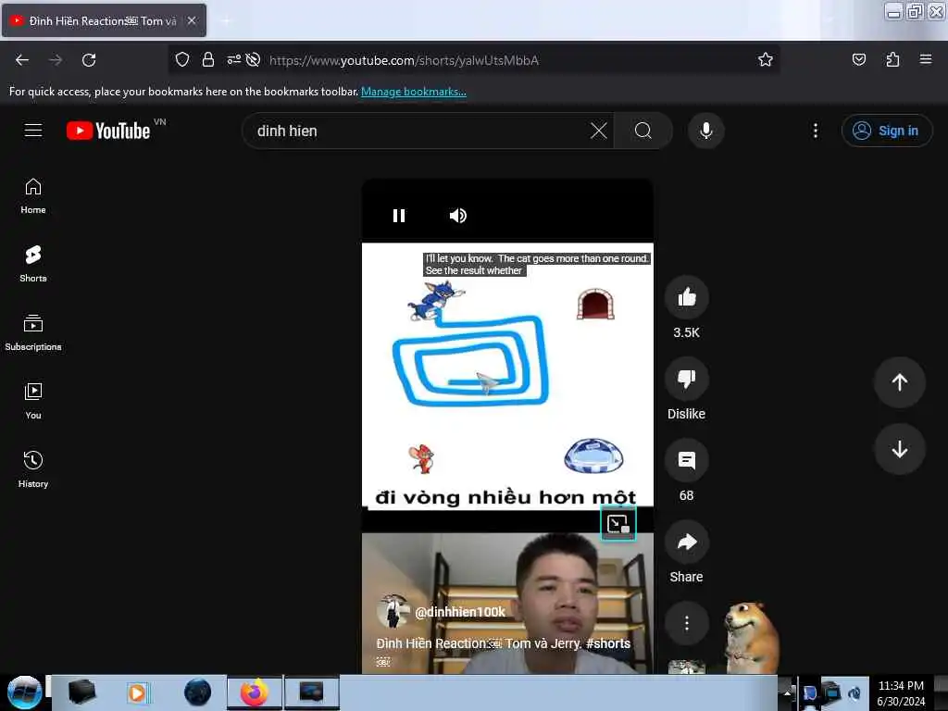
Task: Search with your voice microphone
Action: click(705, 131)
